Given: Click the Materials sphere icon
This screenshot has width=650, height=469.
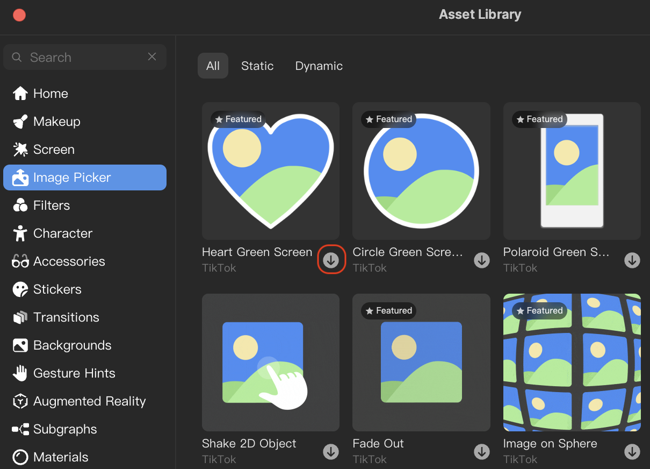Looking at the screenshot, I should (x=20, y=457).
